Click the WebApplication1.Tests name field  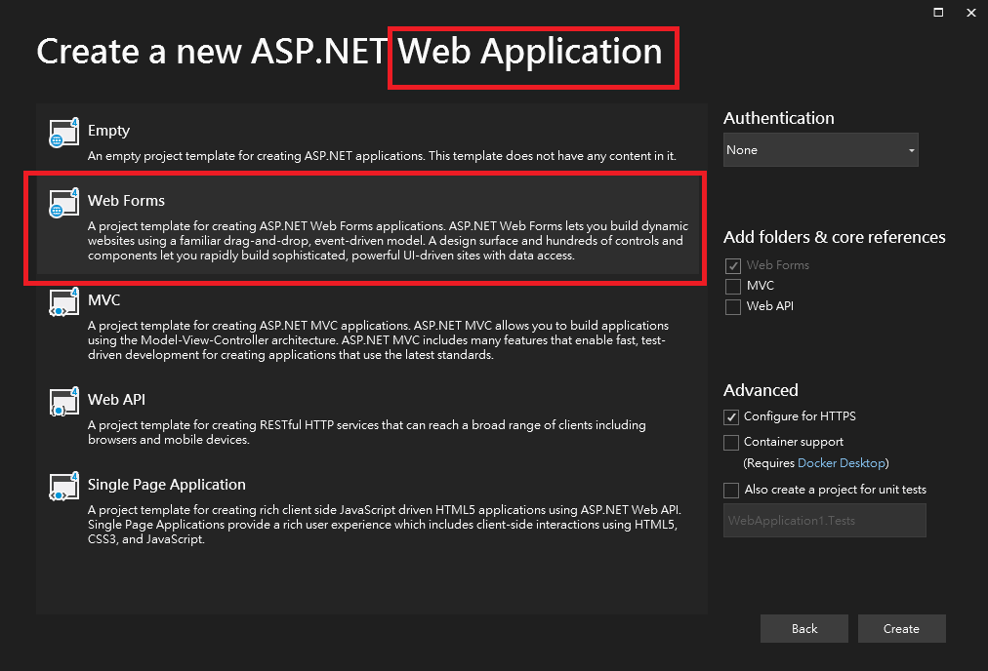pos(825,521)
